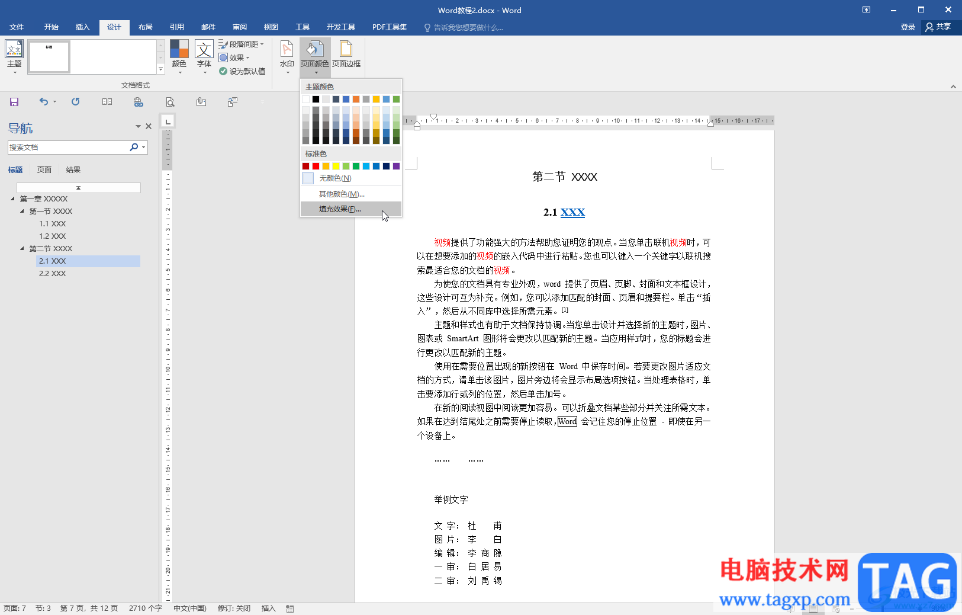Image resolution: width=962 pixels, height=615 pixels.
Task: Open the 字体 theme fonts menu
Action: click(x=204, y=56)
